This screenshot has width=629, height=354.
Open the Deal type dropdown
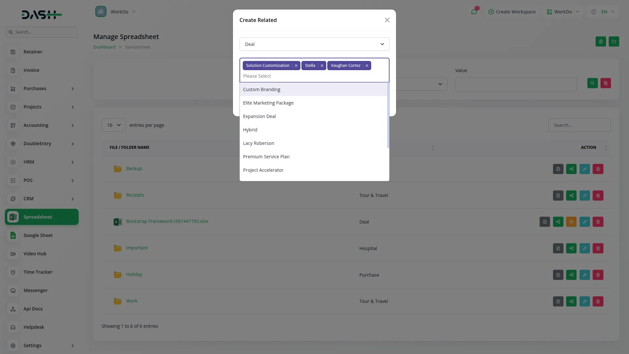pyautogui.click(x=314, y=44)
